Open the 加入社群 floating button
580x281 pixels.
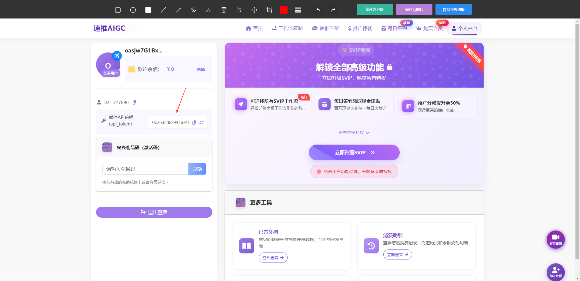click(x=556, y=272)
